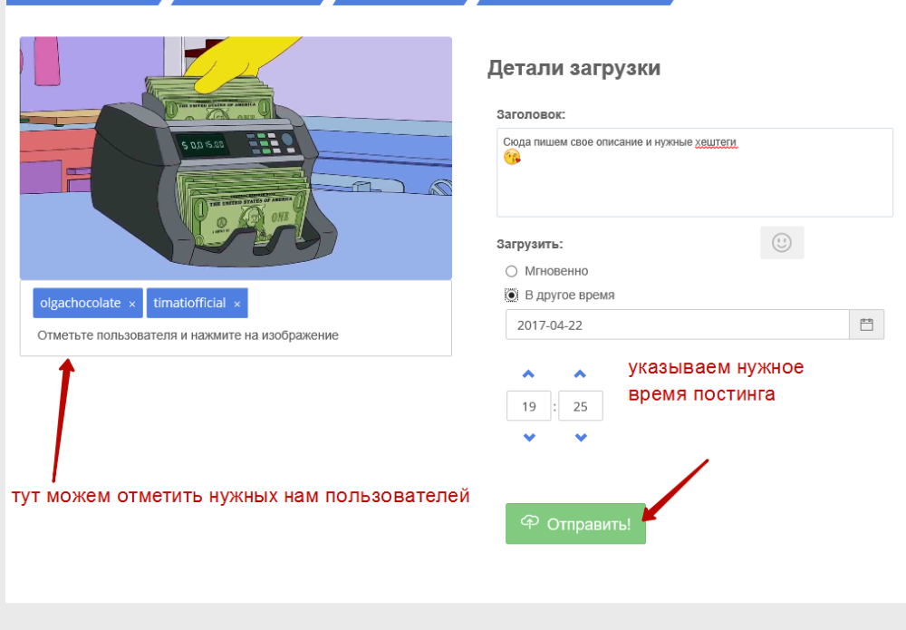The width and height of the screenshot is (906, 630).
Task: Decrease the minutes with down arrow
Action: [x=581, y=438]
